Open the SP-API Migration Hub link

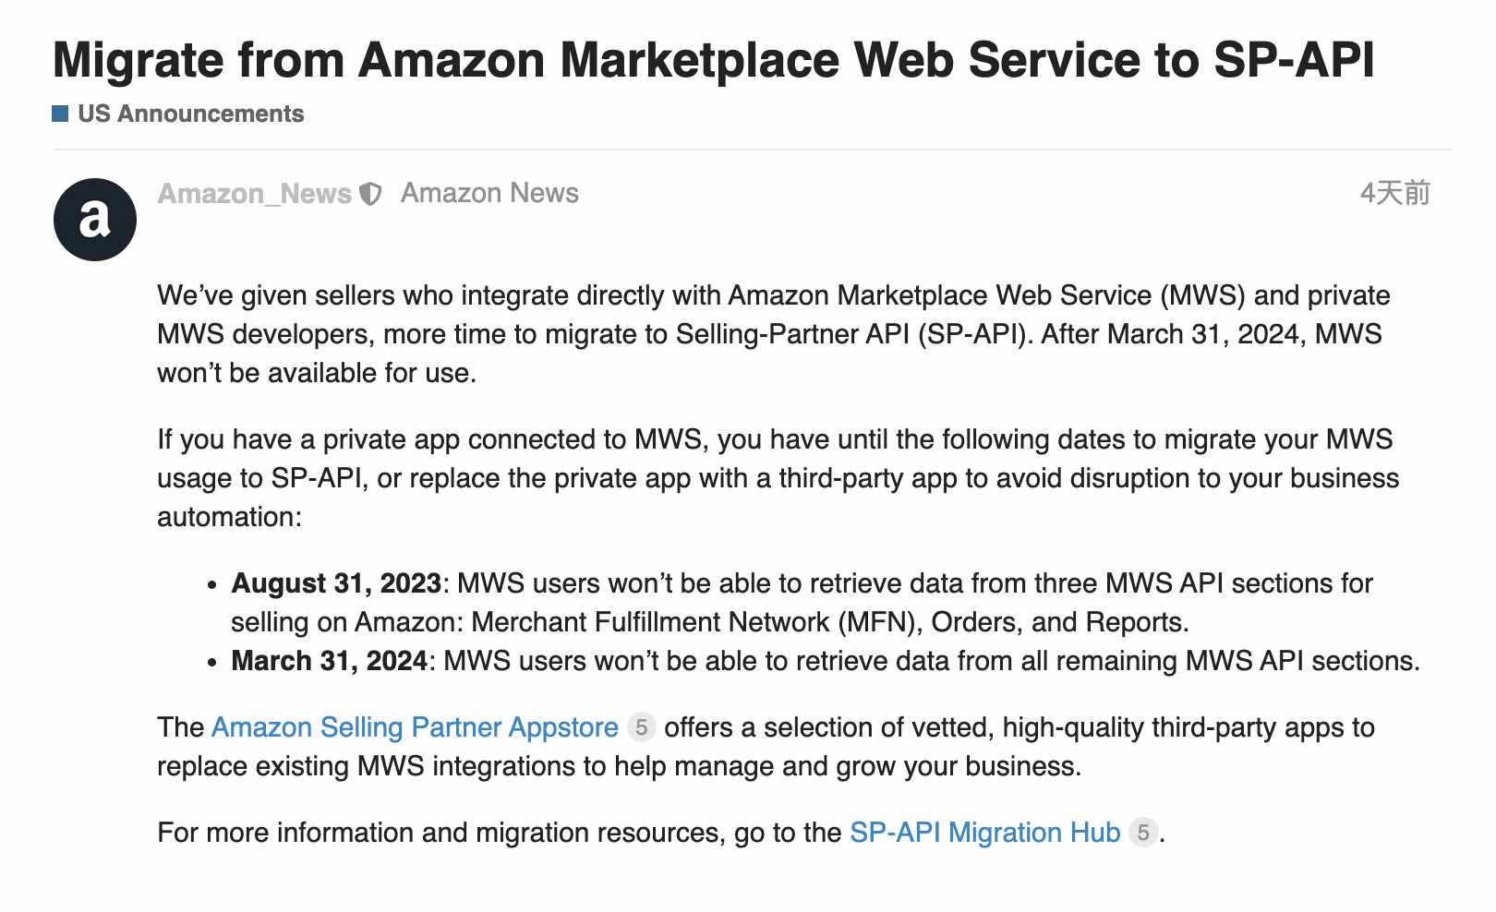984,833
